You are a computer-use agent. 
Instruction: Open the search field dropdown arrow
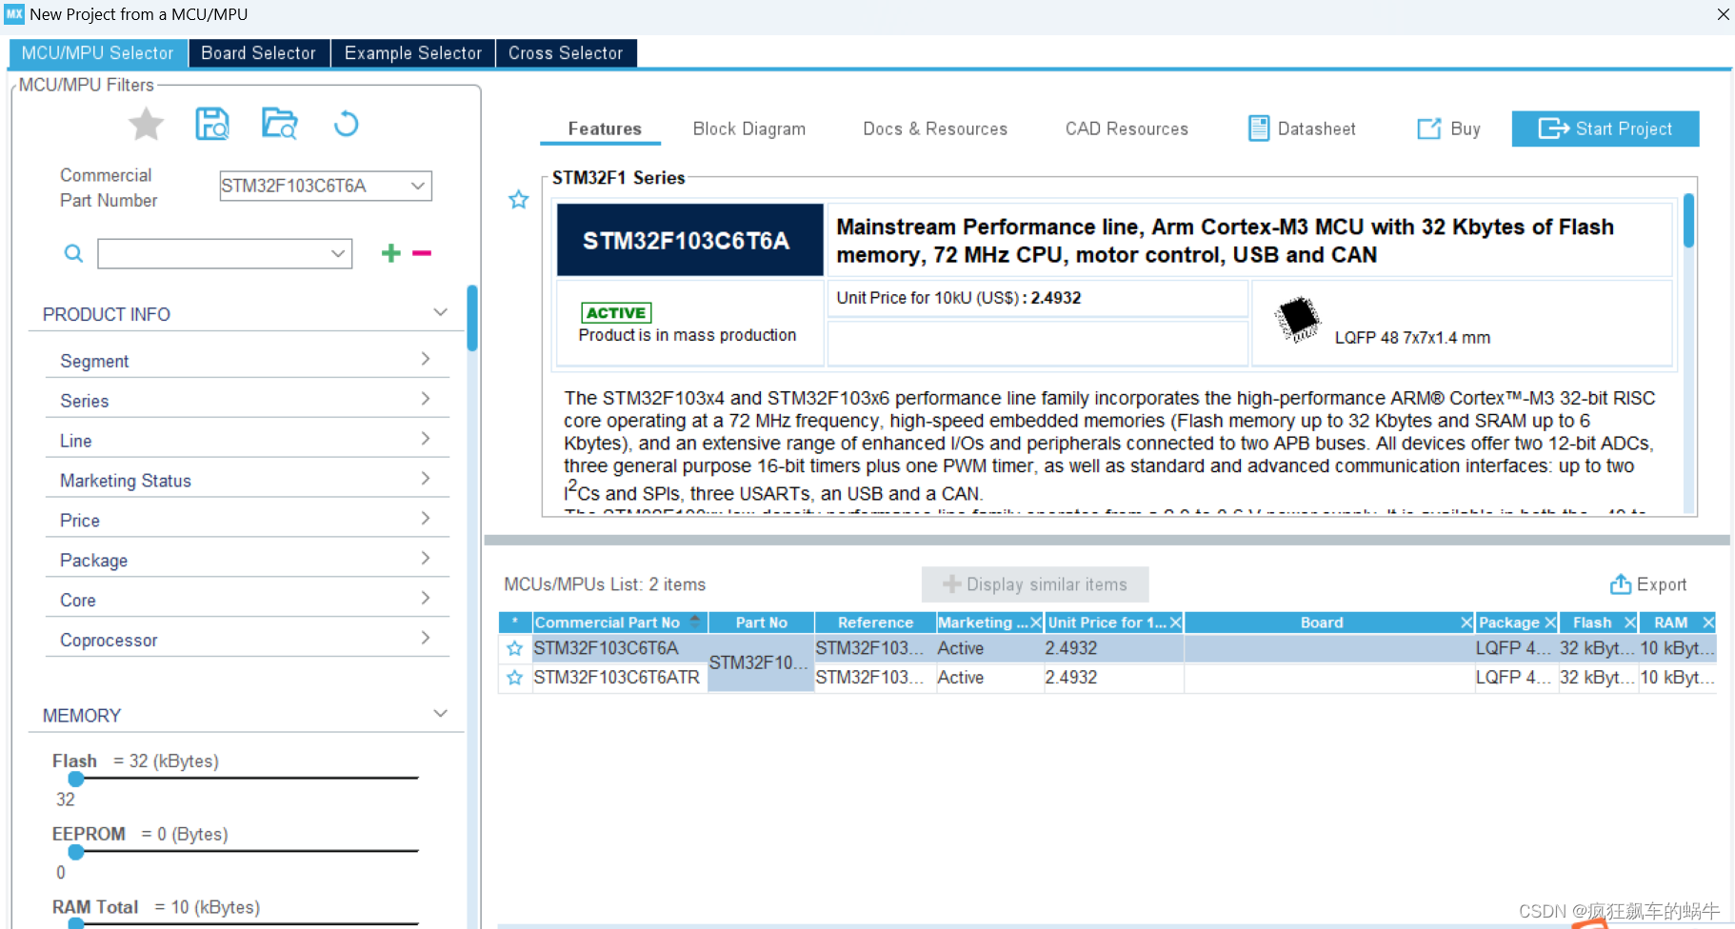click(x=337, y=253)
